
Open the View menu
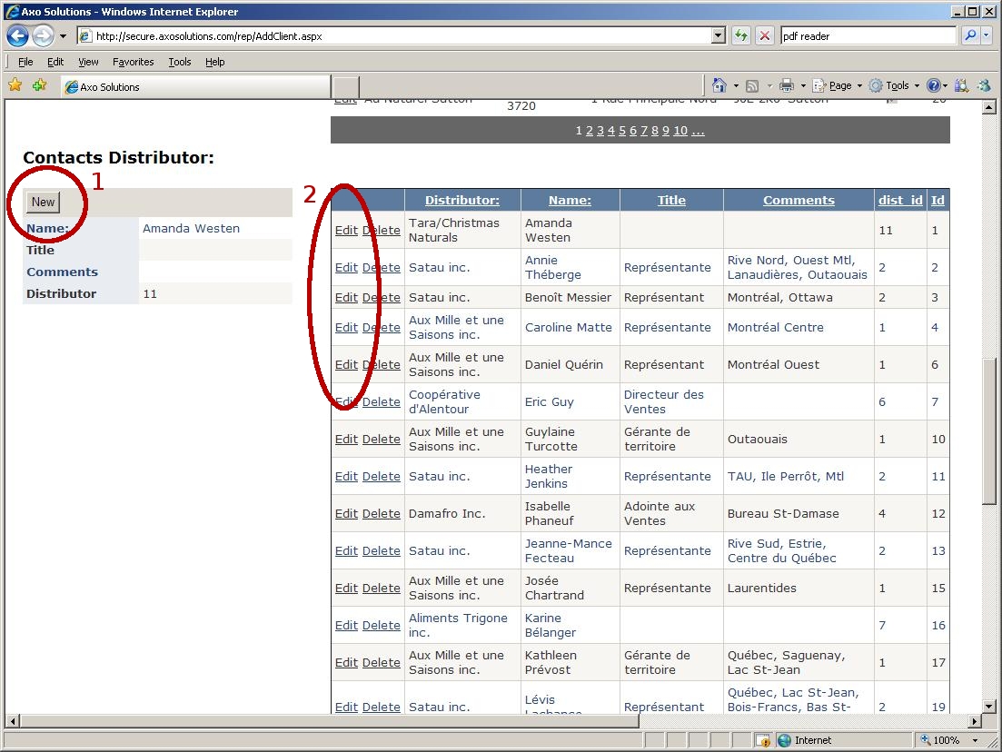88,62
